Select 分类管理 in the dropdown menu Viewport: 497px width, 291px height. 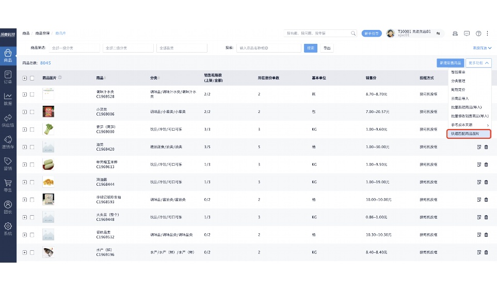point(458,81)
